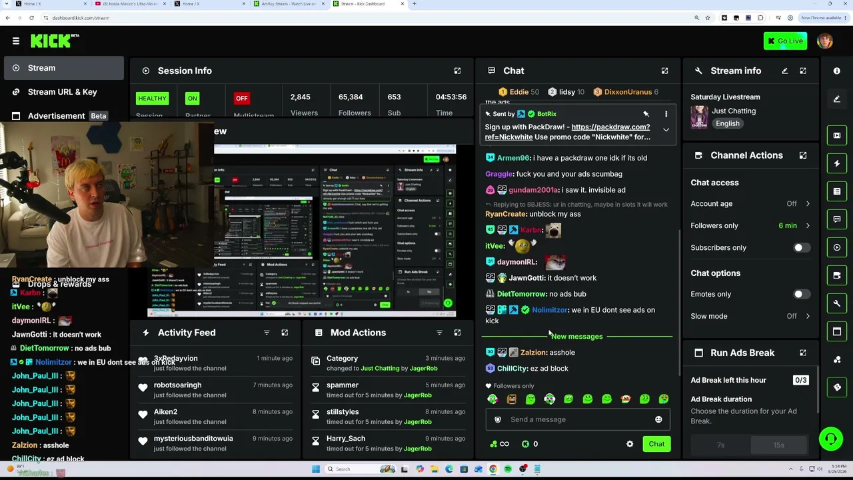Open the packdraw.com link in pinned message
Viewport: 853px width, 480px height.
tap(567, 132)
